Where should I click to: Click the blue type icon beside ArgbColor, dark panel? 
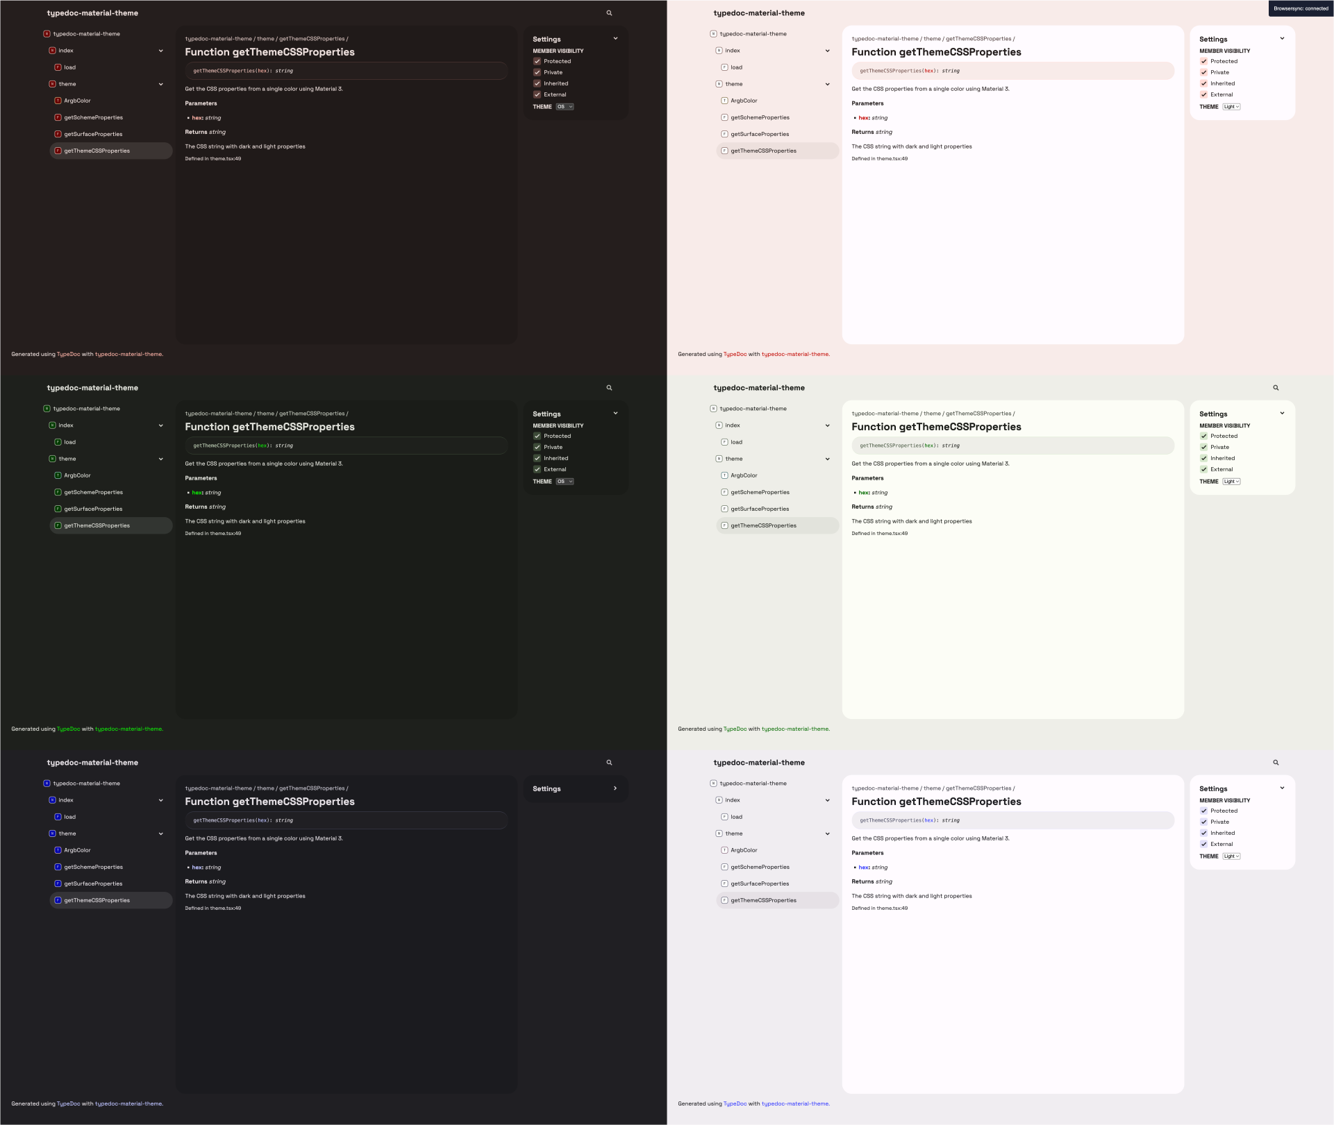[x=58, y=850]
